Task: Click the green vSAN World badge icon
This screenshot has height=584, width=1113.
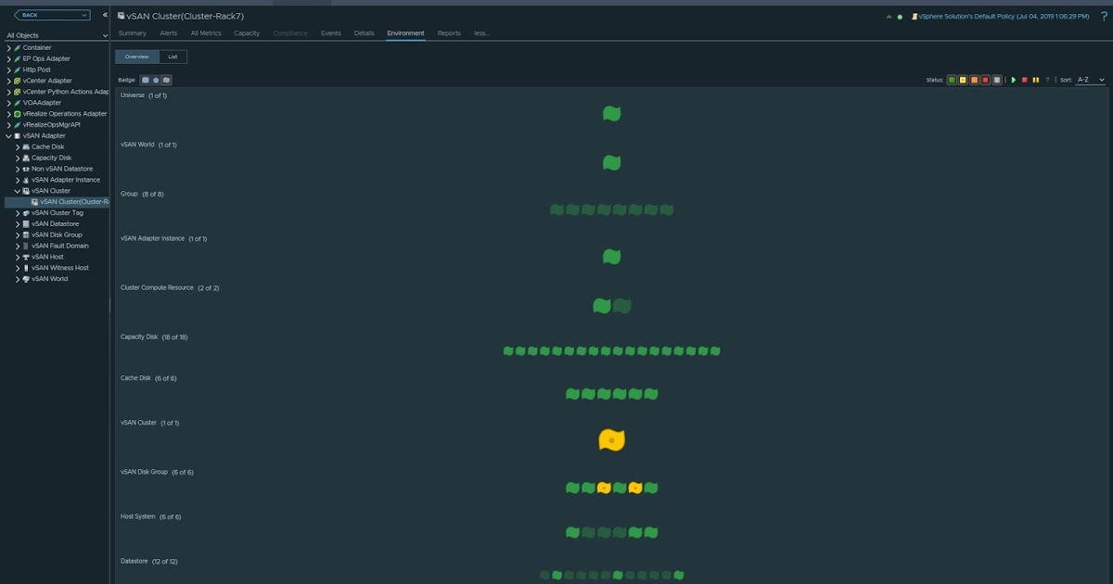Action: [611, 163]
